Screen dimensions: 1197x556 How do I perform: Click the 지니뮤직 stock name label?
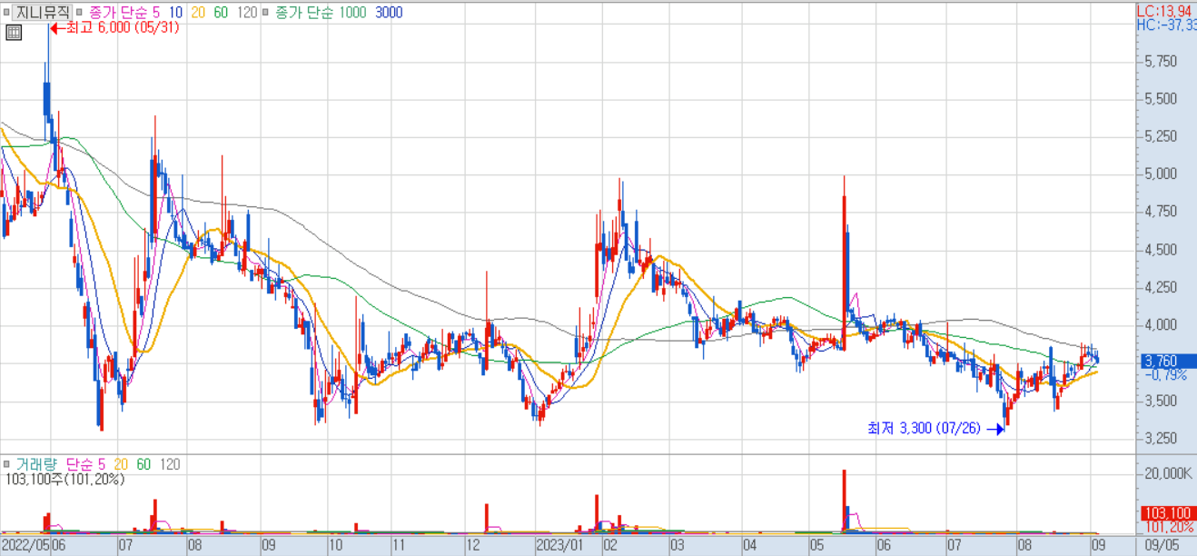point(43,13)
